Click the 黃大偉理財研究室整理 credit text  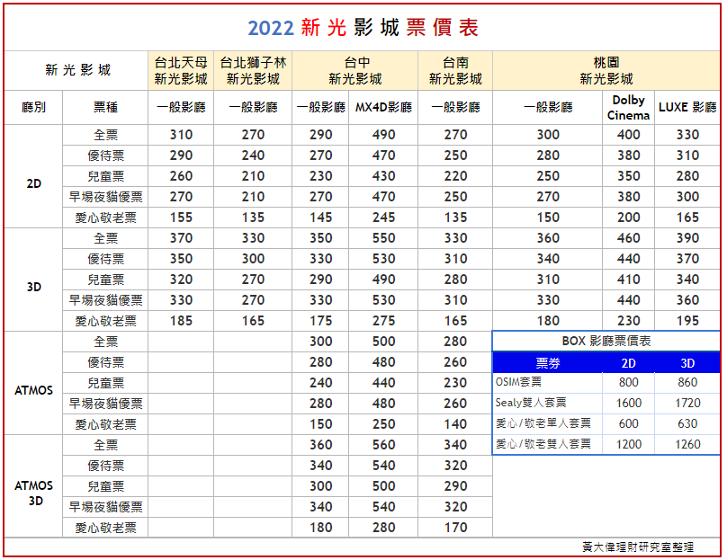(x=638, y=547)
